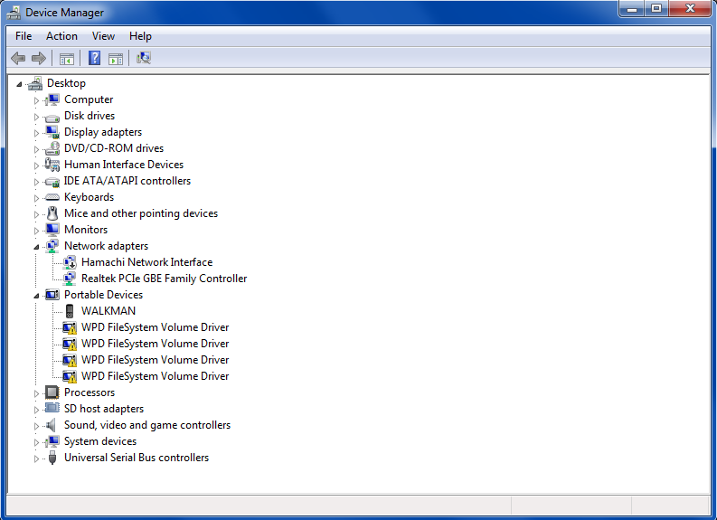Click the blue Help toolbar icon

(x=94, y=59)
